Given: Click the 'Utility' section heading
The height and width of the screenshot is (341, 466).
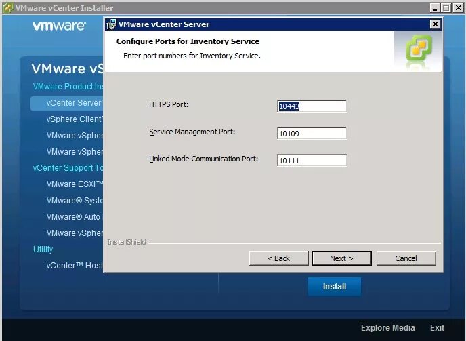Looking at the screenshot, I should [x=43, y=249].
